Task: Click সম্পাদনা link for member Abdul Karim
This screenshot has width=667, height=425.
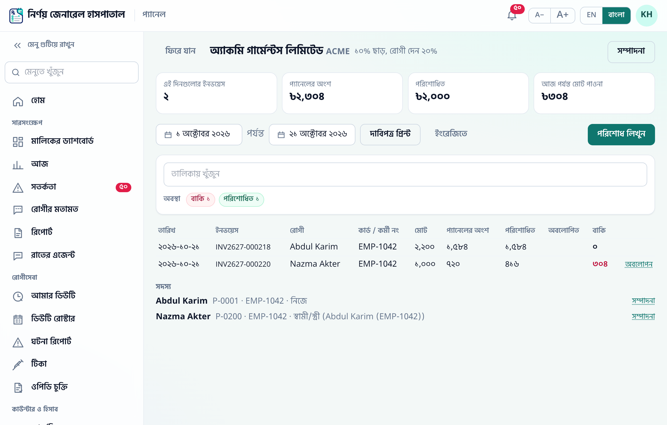Action: pos(643,301)
